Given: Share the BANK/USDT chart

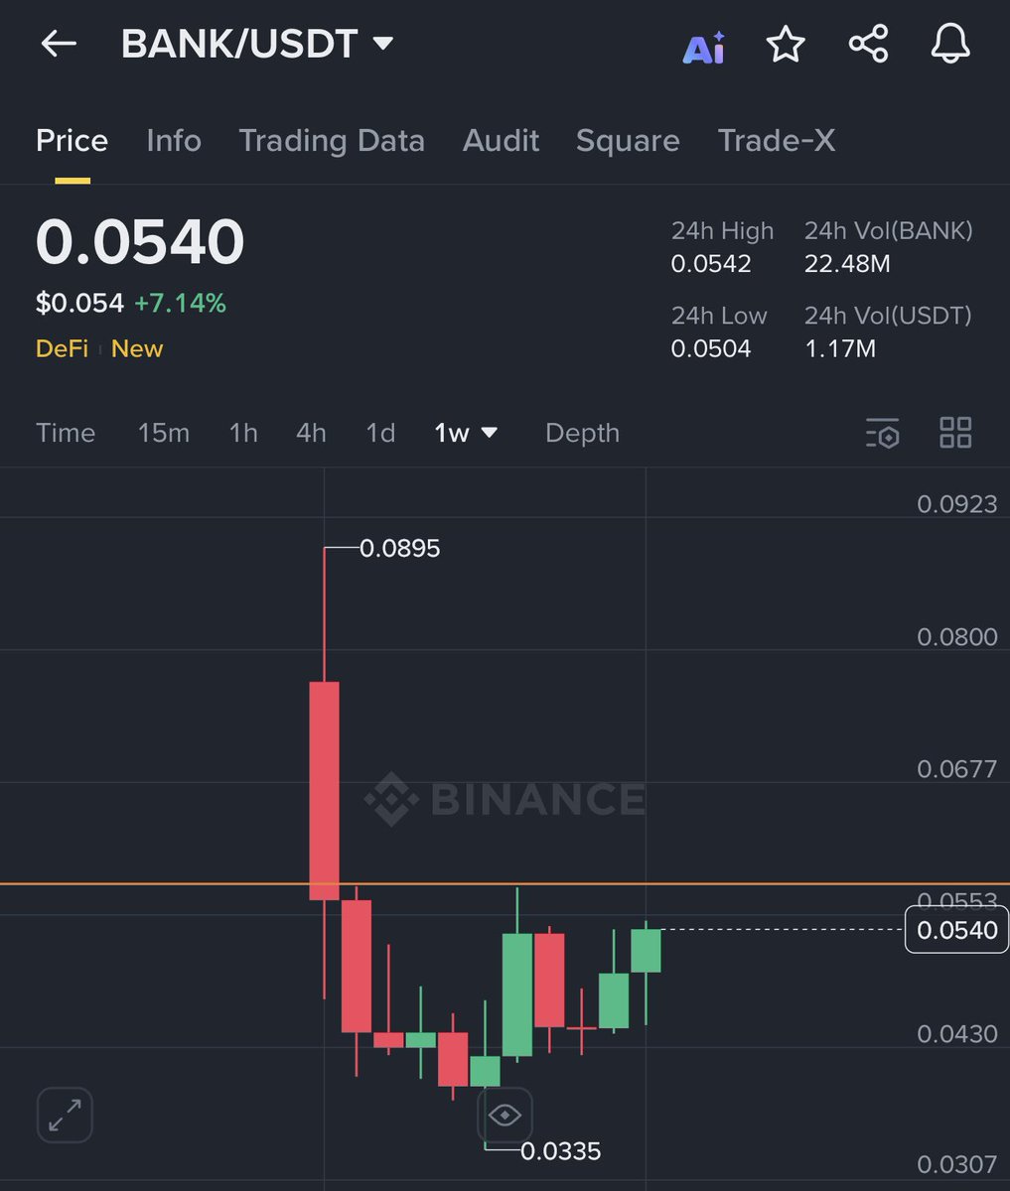Looking at the screenshot, I should 868,44.
